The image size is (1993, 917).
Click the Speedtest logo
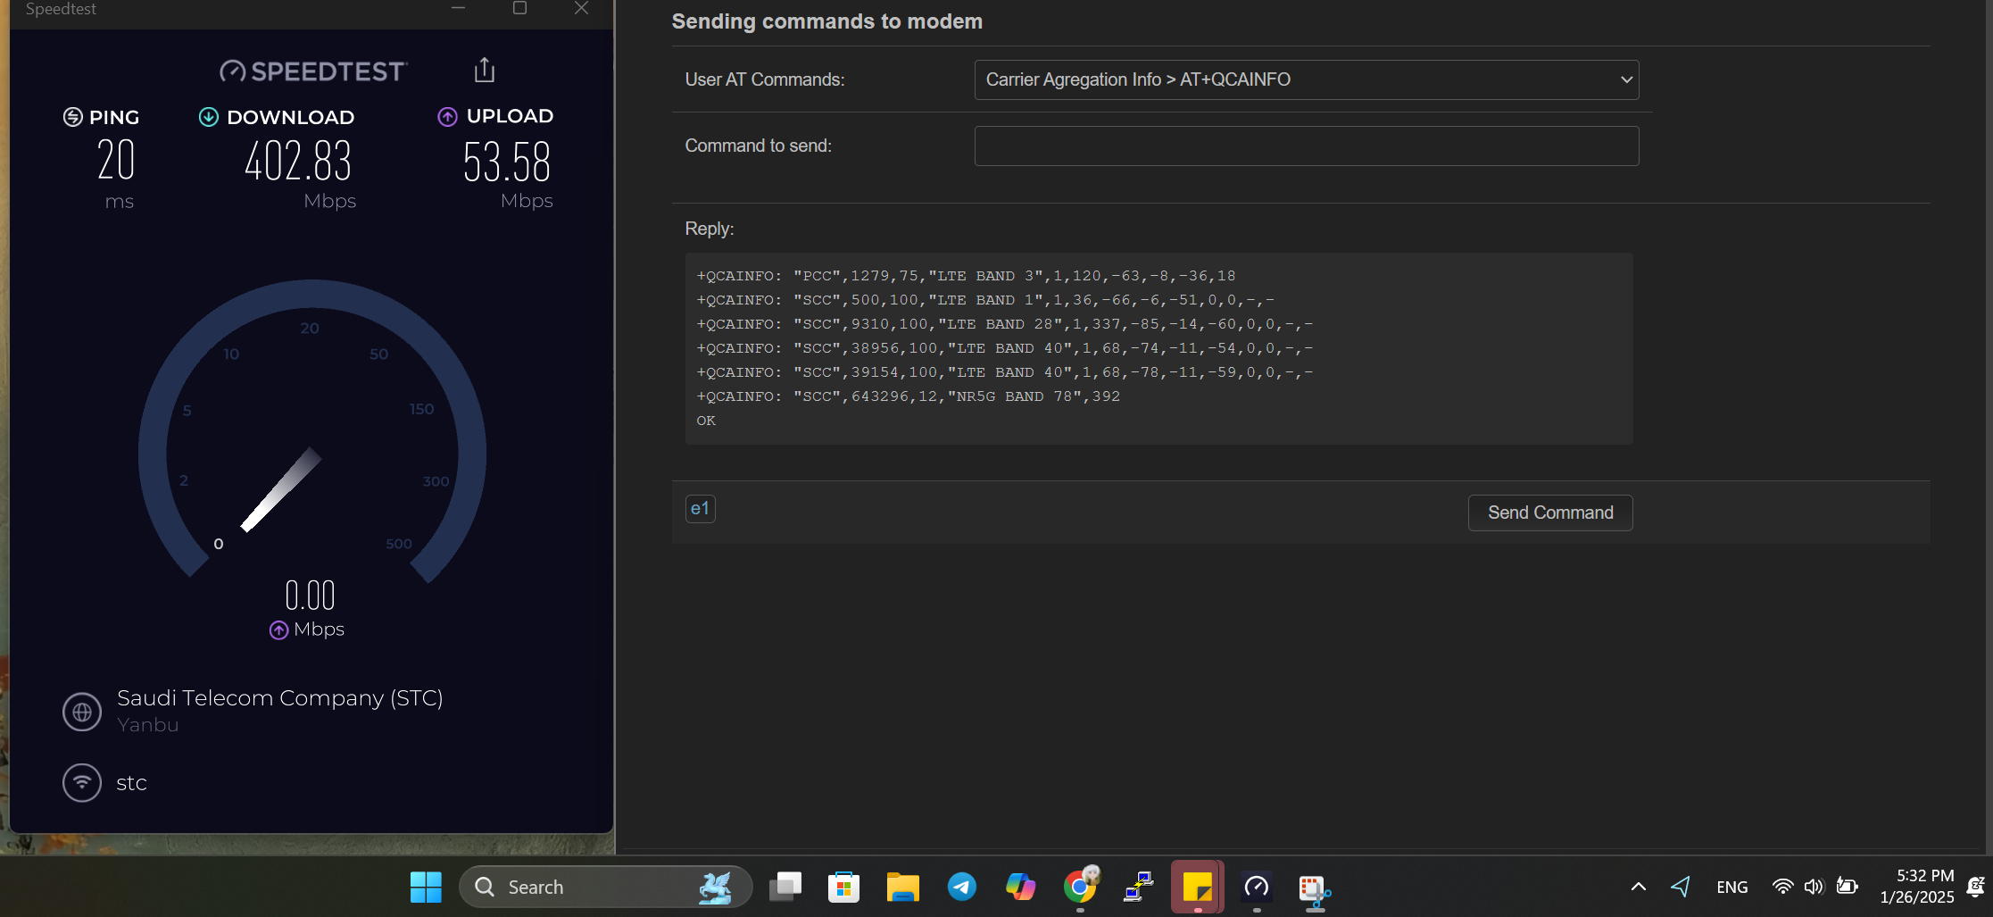click(x=313, y=71)
